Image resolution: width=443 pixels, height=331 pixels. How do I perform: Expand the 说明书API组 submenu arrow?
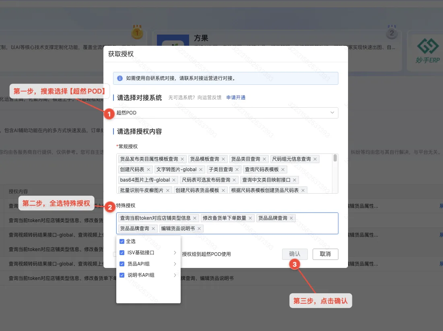[175, 275]
